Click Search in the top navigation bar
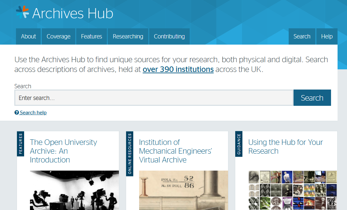Viewport: 347px width, 210px height. pos(302,36)
